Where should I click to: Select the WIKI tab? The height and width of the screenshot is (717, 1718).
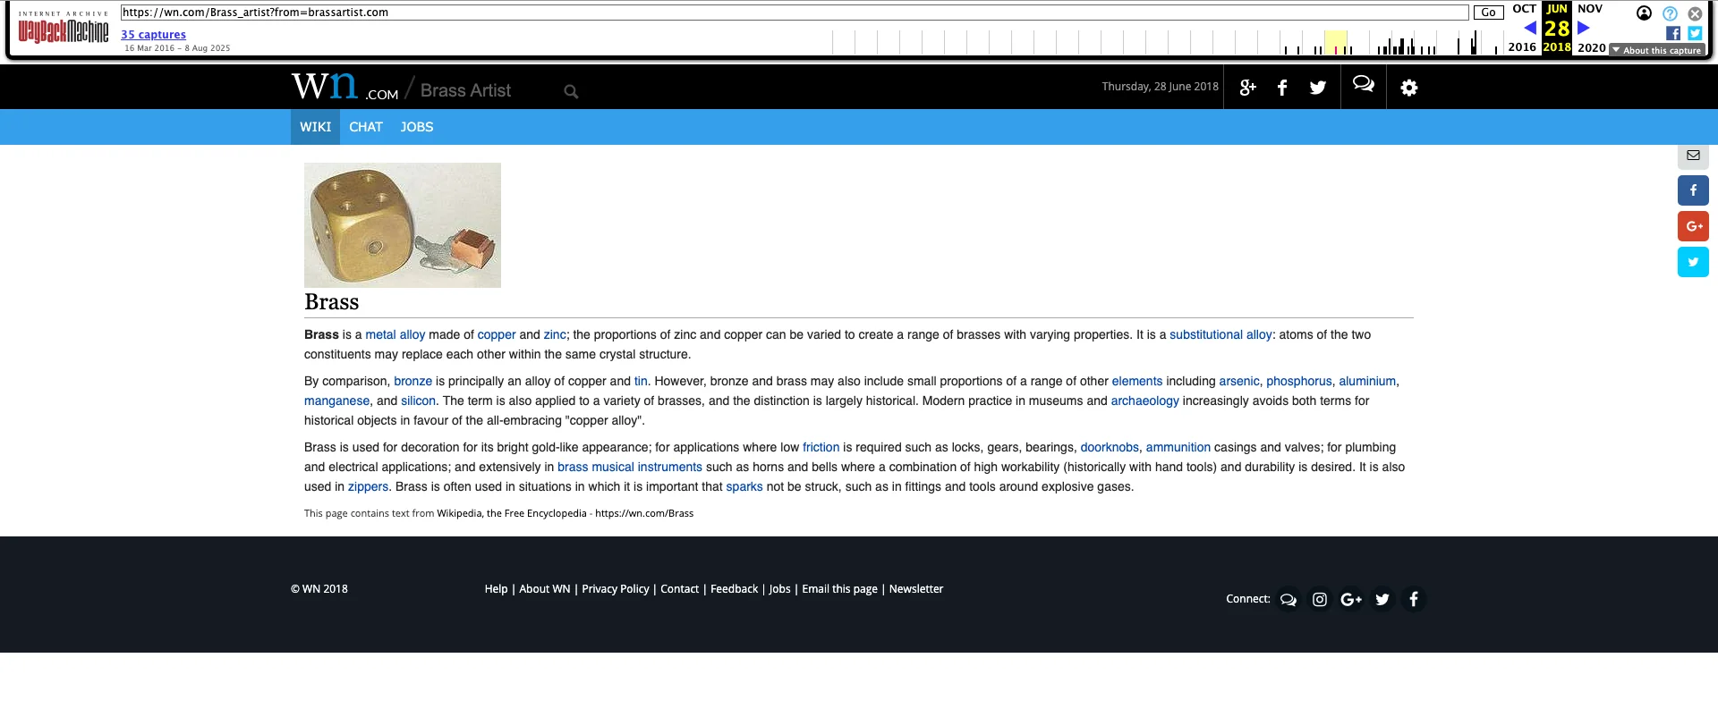pyautogui.click(x=315, y=127)
